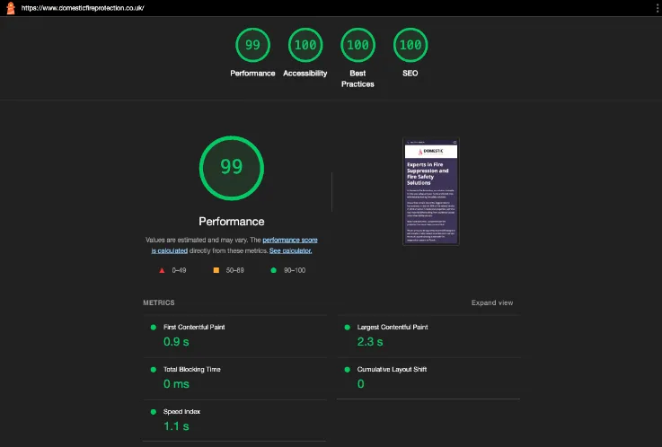Click red triangle 0–49 legend icon
662x447 pixels.
pos(162,270)
